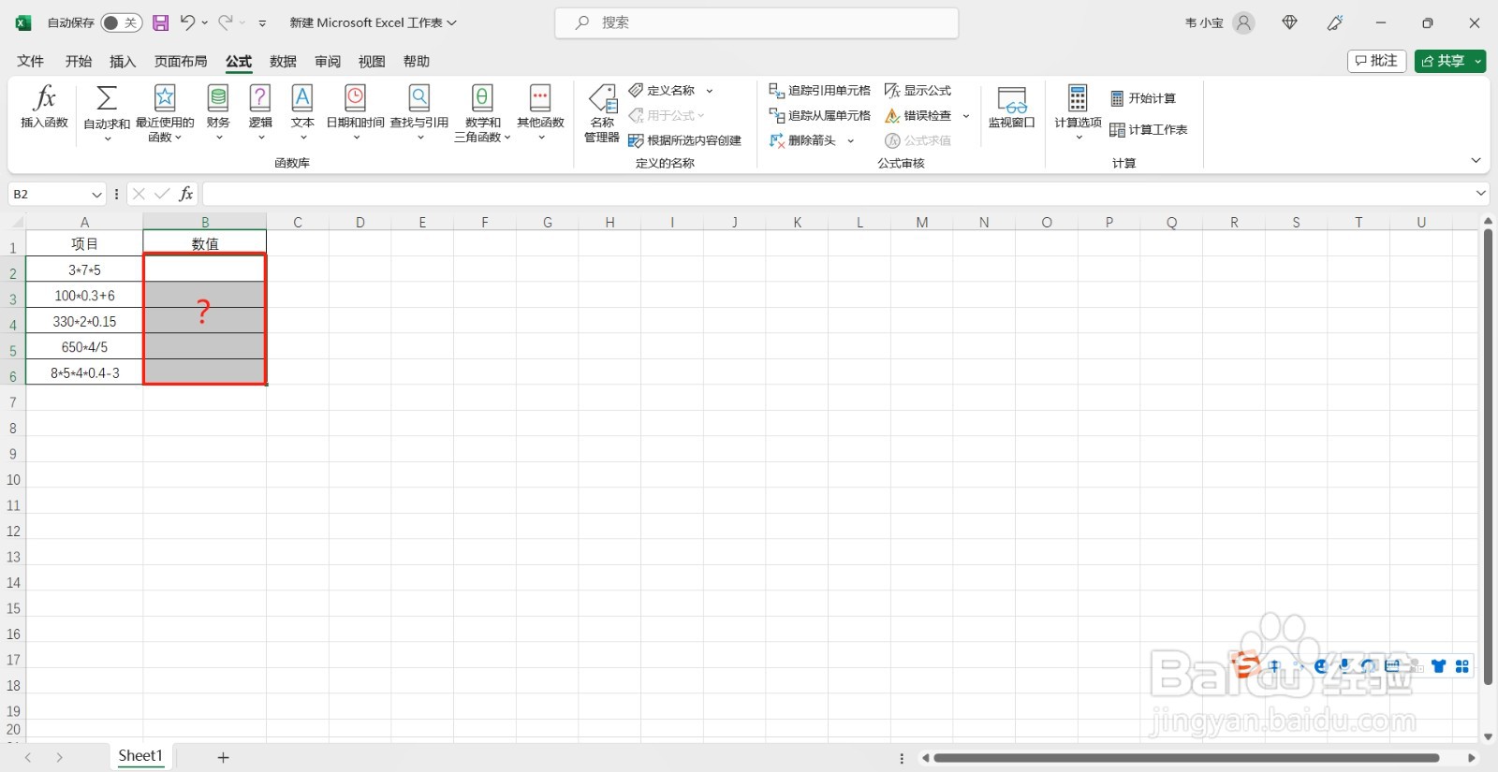Open the Undo history dropdown arrow
This screenshot has height=772, width=1498.
click(205, 22)
